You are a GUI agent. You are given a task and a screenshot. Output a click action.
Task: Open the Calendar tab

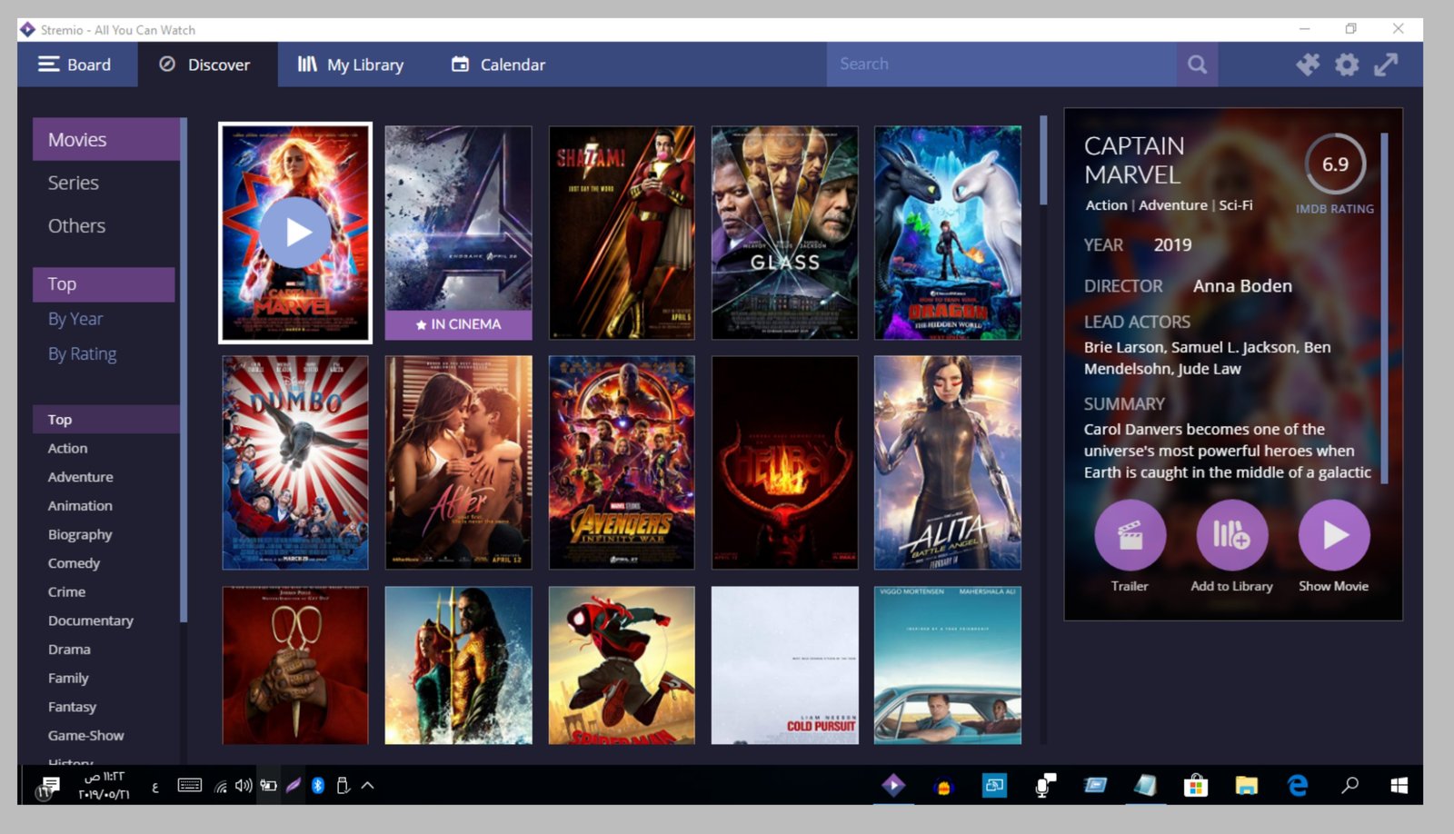(498, 65)
